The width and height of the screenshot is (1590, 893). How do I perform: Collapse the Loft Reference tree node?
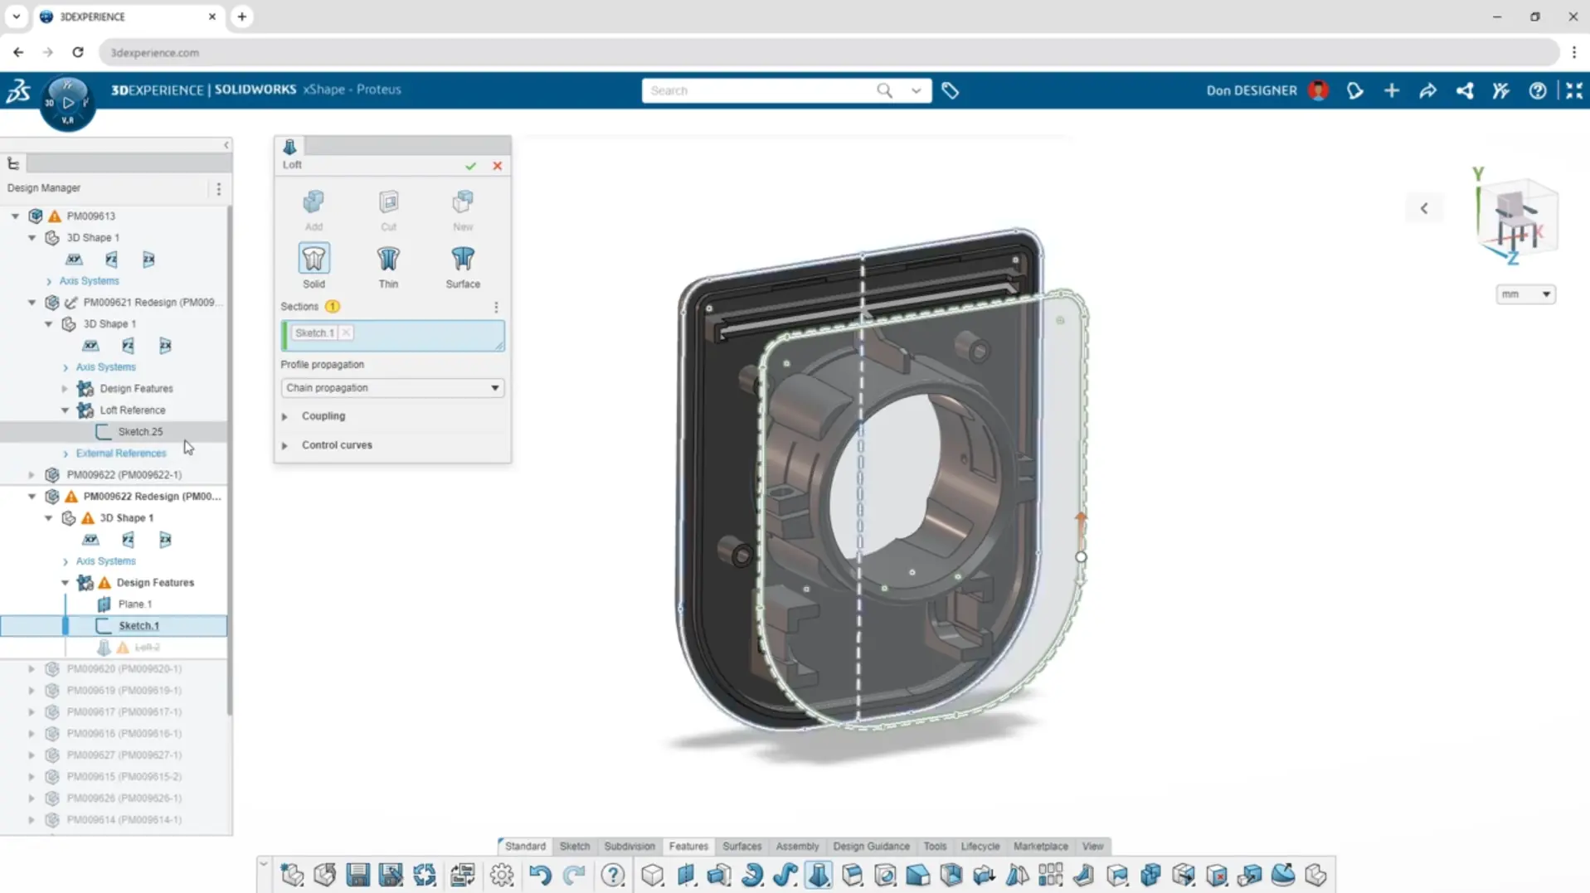click(x=66, y=410)
